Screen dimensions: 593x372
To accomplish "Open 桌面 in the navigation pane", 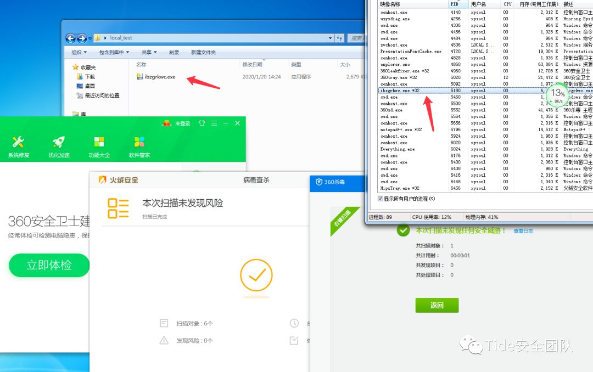I will tap(86, 86).
